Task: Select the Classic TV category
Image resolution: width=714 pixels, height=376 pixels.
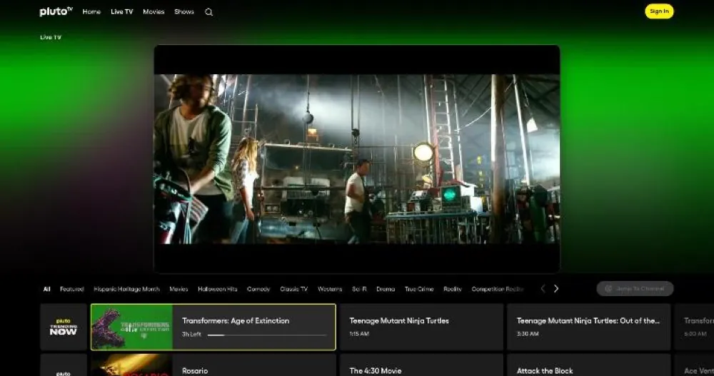Action: 293,289
